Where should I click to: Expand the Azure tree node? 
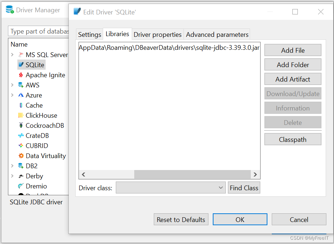12,95
